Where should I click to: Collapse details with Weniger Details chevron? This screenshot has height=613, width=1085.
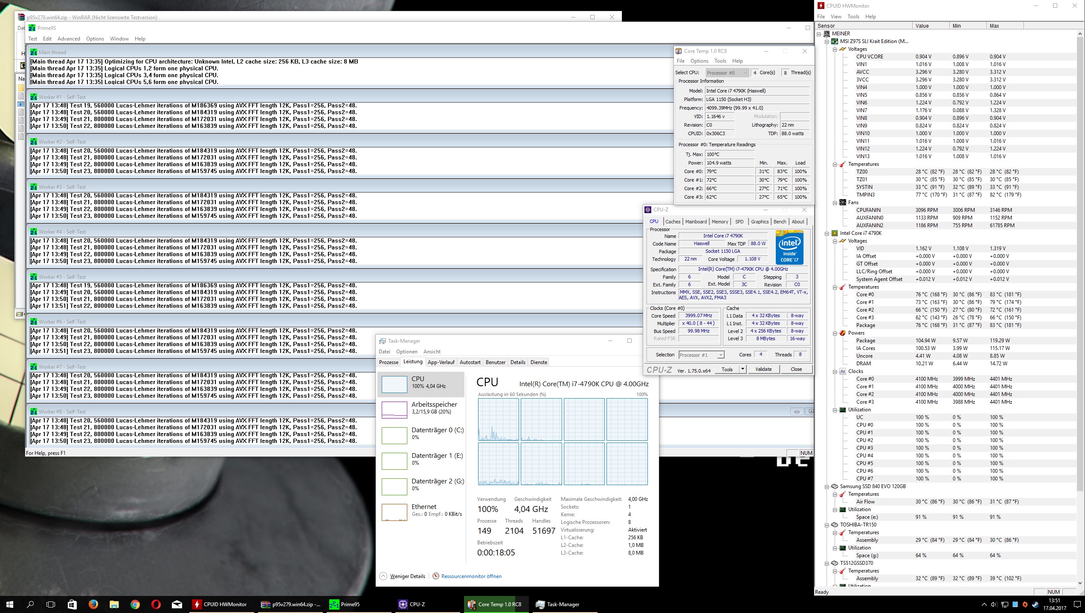point(383,576)
